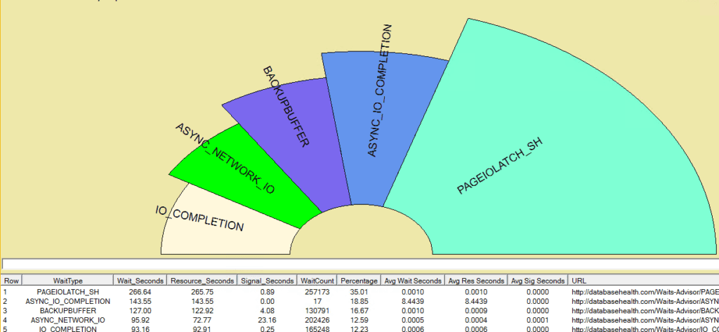The image size is (719, 332).
Task: Sort grid by WaitCount column header
Action: (x=317, y=280)
